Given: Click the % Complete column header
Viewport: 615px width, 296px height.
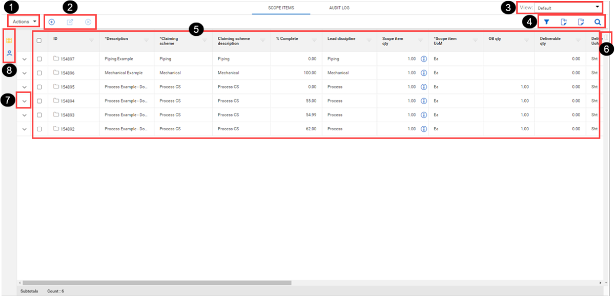Looking at the screenshot, I should [x=287, y=39].
